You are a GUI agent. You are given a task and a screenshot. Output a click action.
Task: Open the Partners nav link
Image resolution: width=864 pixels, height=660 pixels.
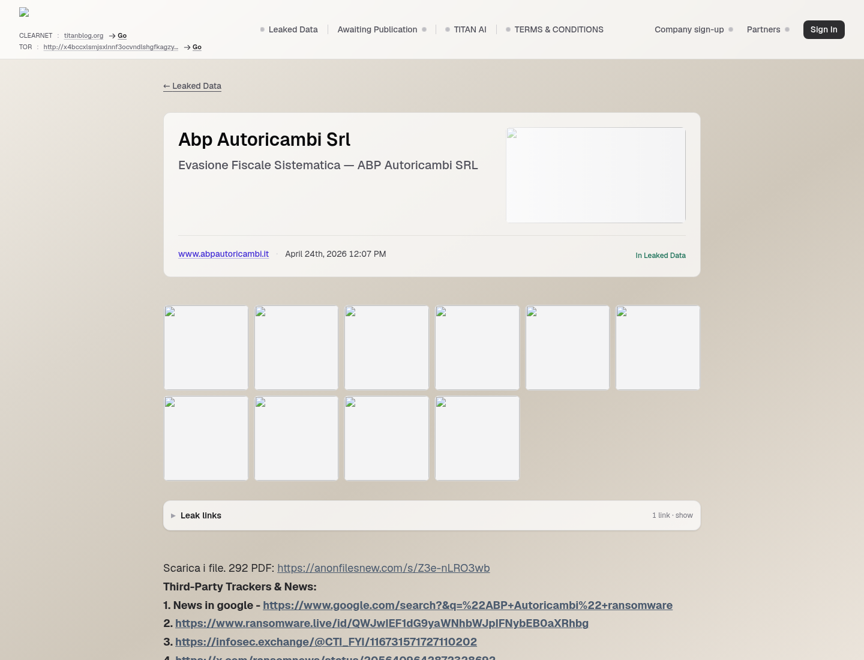tap(768, 29)
